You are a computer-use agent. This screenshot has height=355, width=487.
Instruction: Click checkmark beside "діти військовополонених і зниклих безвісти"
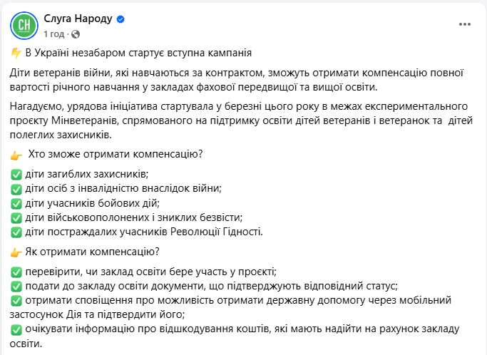(x=16, y=217)
